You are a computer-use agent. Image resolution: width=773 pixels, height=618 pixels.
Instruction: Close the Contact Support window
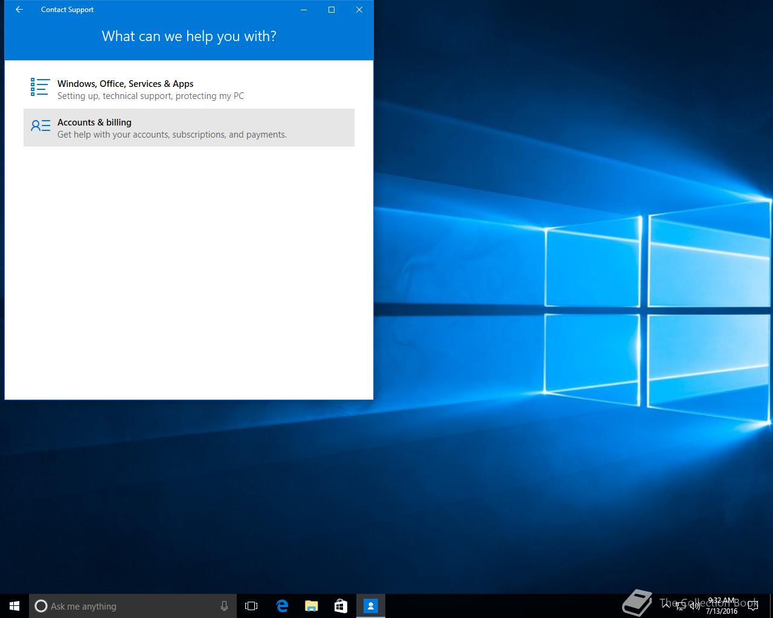click(359, 10)
